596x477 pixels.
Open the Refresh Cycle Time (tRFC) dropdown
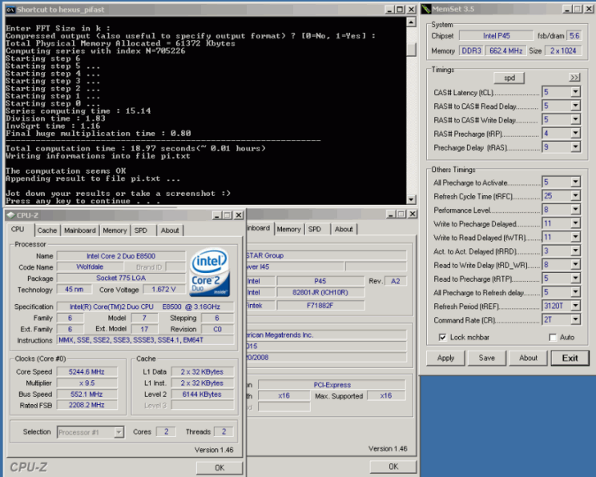pos(575,196)
